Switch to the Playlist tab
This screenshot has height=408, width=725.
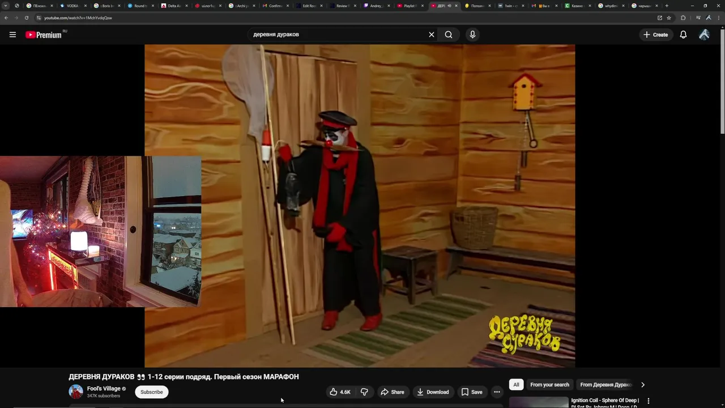[x=410, y=6]
